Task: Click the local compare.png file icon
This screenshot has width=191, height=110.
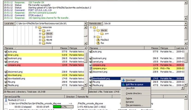Action: tap(6, 65)
